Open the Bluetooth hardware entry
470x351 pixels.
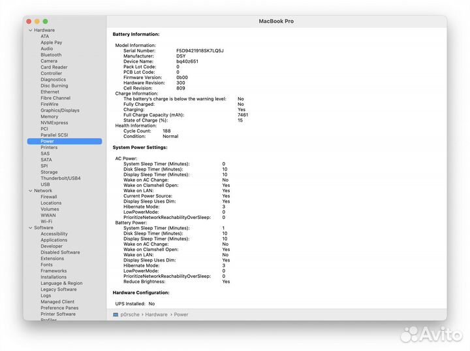(51, 55)
